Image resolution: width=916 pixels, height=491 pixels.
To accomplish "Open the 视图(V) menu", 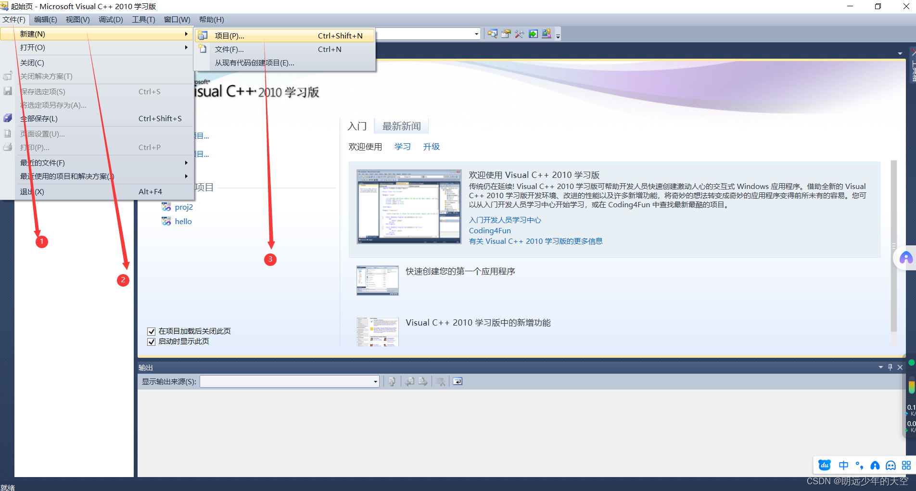I will [x=77, y=19].
